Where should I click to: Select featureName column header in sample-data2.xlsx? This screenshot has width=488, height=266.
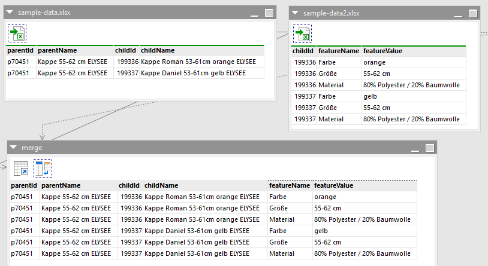point(339,51)
